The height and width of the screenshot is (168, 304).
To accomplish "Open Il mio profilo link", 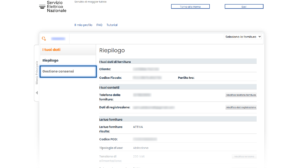I will 83,25.
